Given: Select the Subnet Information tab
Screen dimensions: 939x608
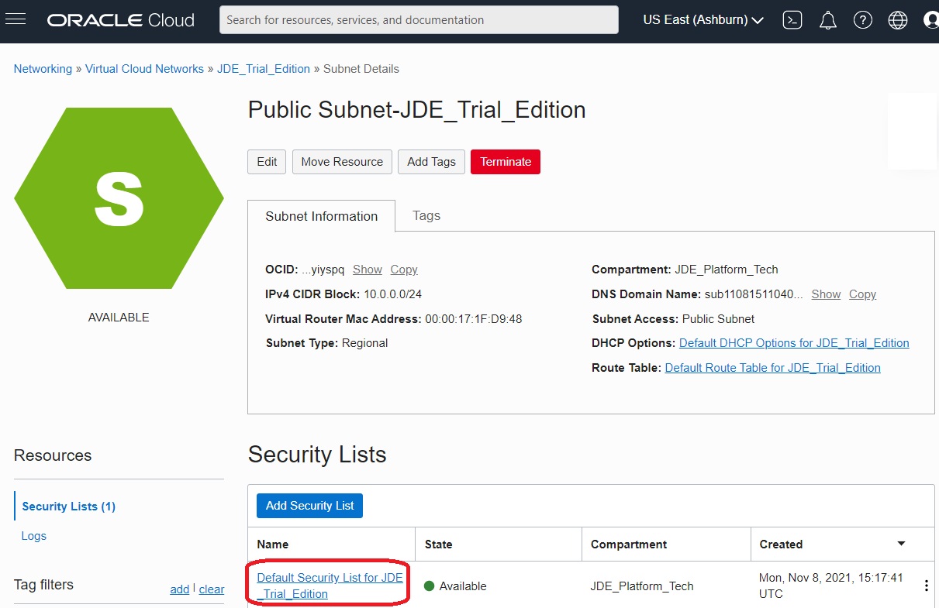Looking at the screenshot, I should pyautogui.click(x=322, y=216).
